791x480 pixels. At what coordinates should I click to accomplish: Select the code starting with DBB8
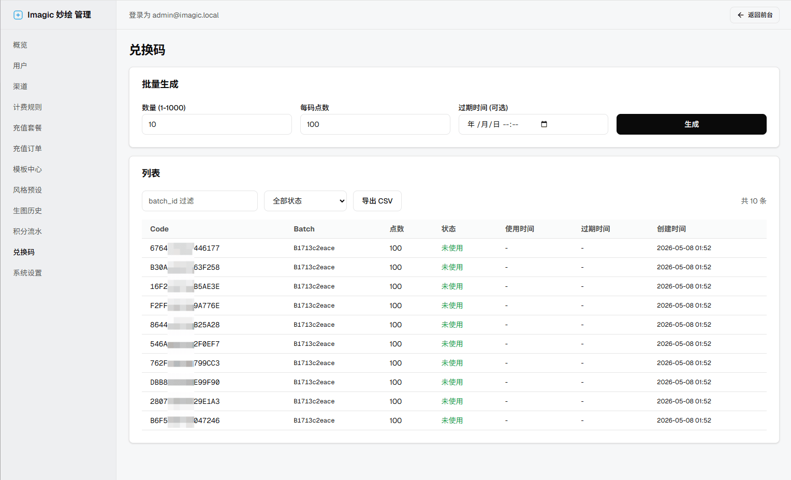(x=185, y=382)
